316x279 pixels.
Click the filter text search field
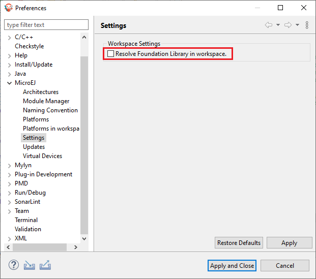tap(45, 25)
